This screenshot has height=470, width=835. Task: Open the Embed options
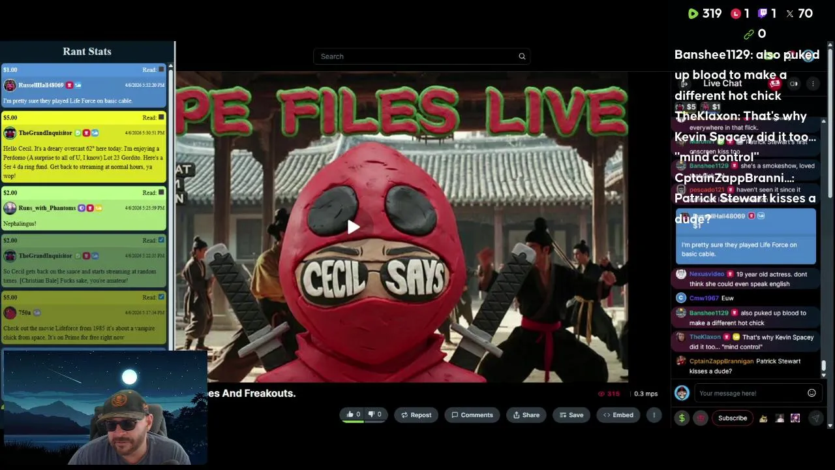coord(618,415)
